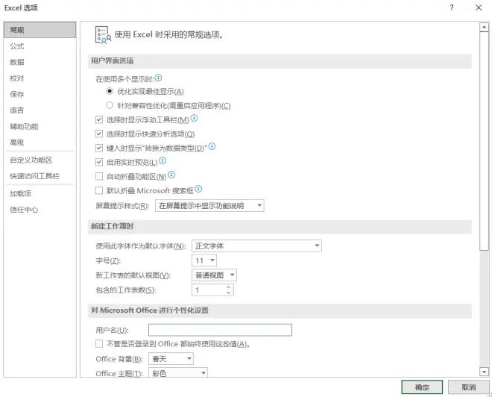Uncheck 选择时显示快速分析选项 checkbox
This screenshot has height=397, width=492.
[99, 134]
